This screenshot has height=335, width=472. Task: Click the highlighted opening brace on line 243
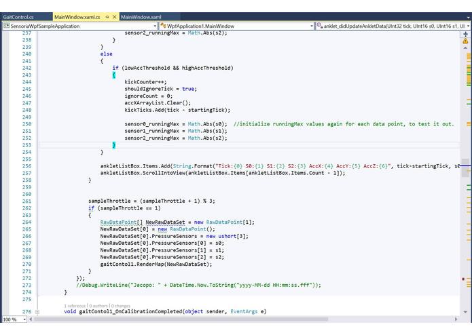(x=114, y=75)
